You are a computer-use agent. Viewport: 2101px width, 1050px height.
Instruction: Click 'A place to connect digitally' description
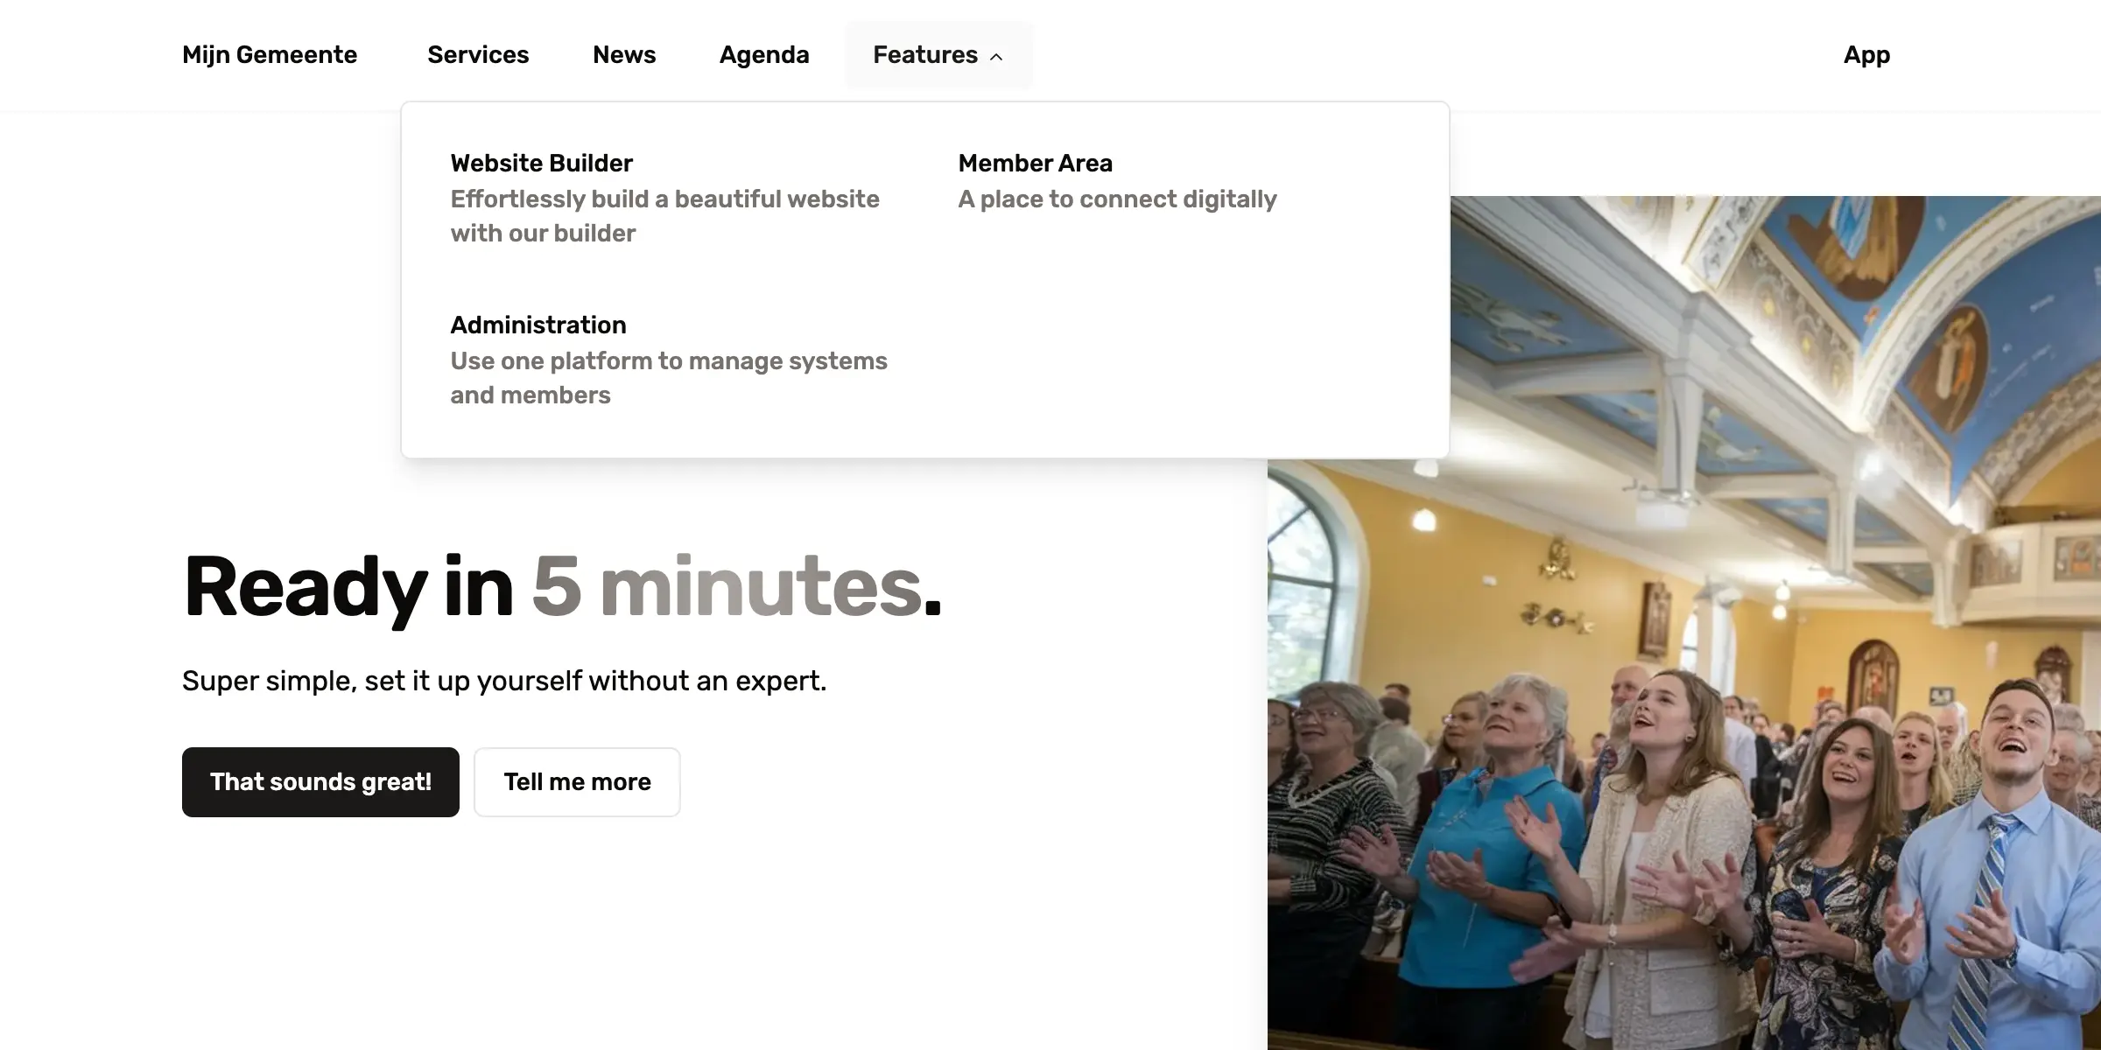point(1117,199)
